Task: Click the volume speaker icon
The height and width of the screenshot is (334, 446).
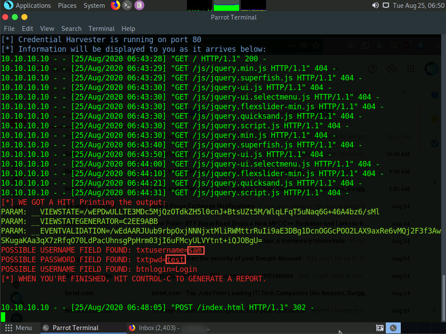Action: pyautogui.click(x=375, y=5)
